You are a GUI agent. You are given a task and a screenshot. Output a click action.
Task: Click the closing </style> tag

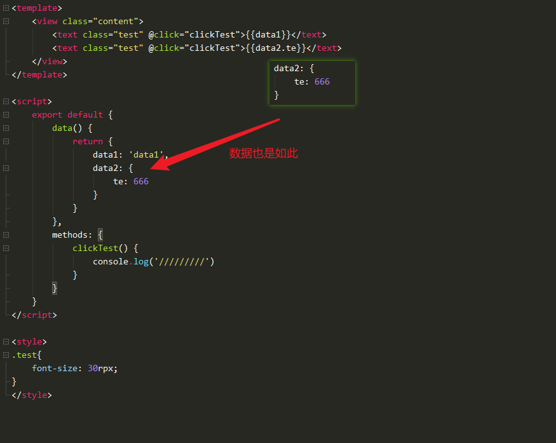32,395
